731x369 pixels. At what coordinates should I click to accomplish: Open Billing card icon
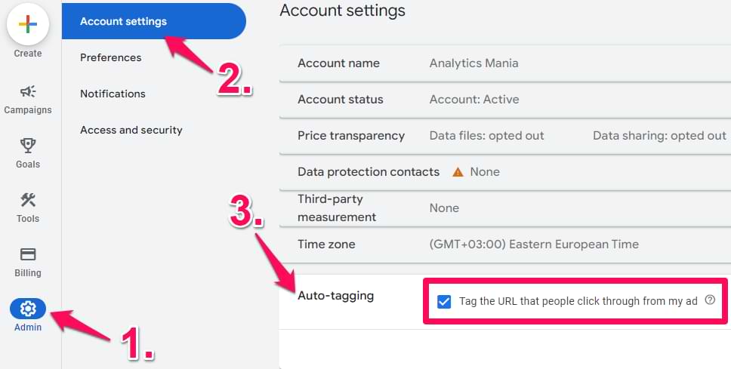28,254
